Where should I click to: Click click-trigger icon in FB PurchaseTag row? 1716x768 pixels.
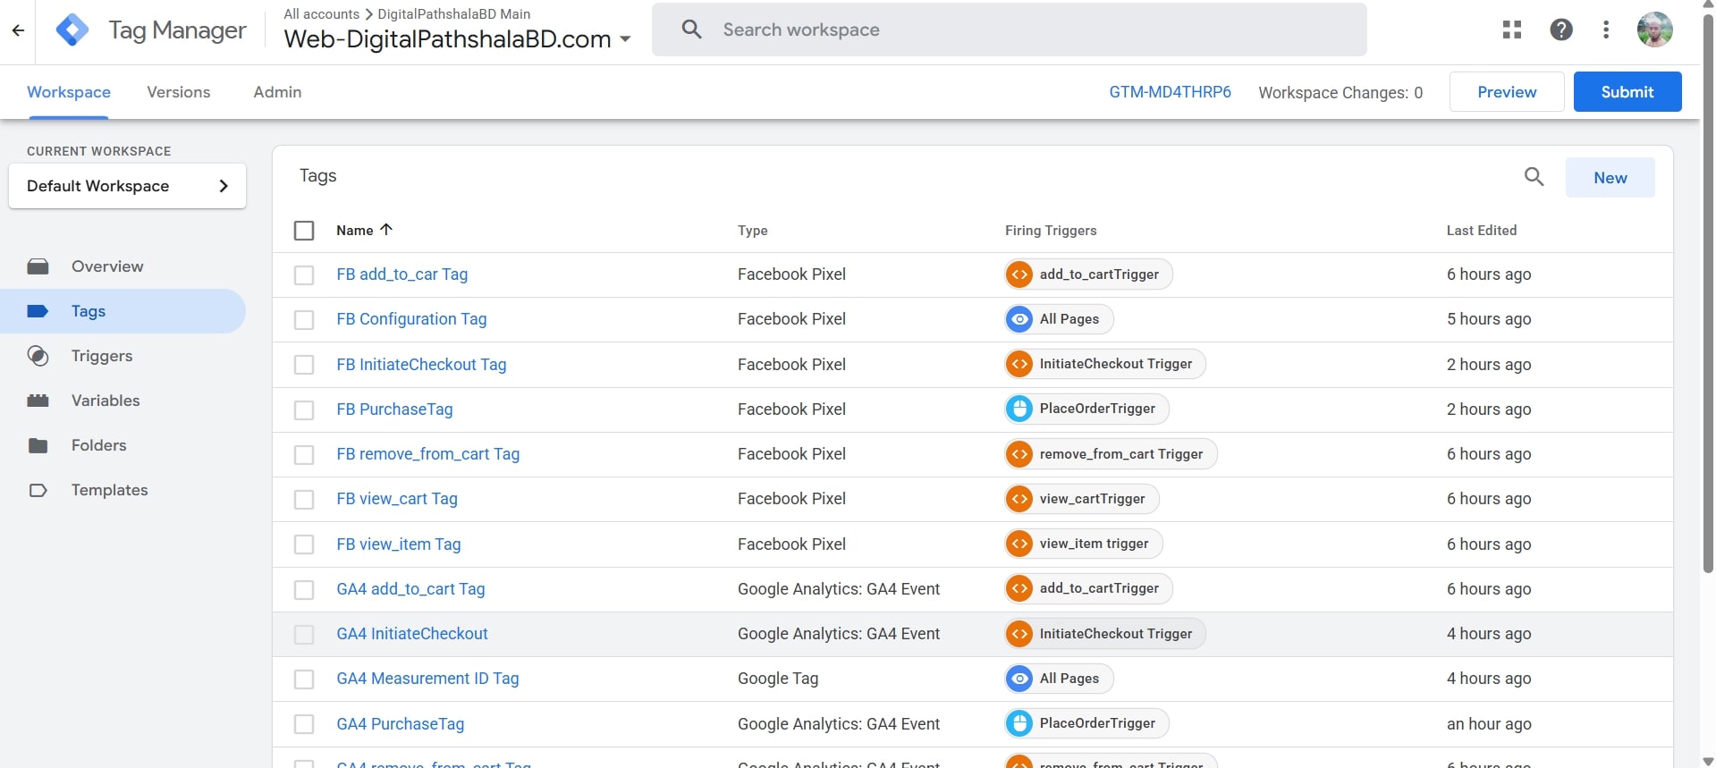pyautogui.click(x=1019, y=409)
